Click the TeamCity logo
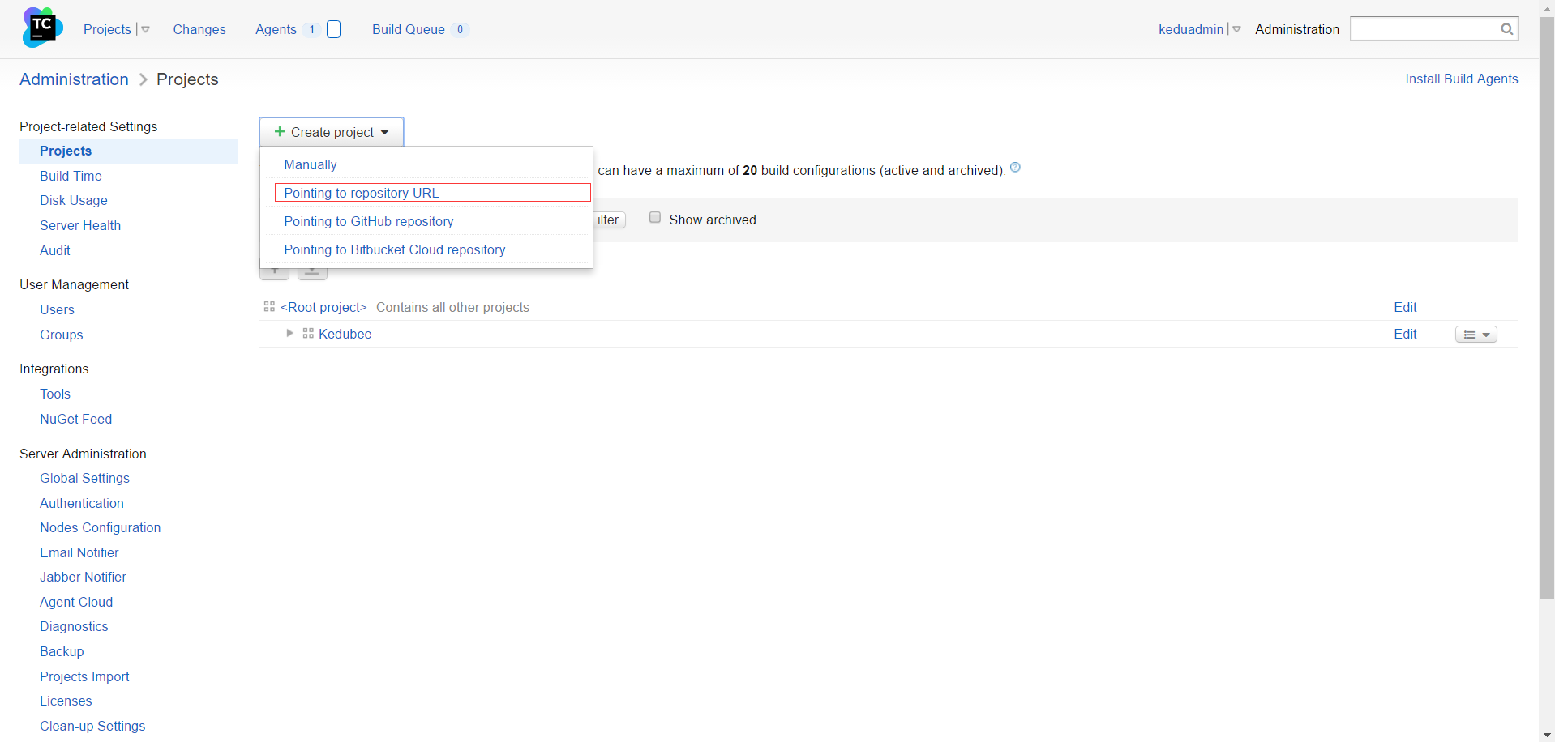The height and width of the screenshot is (742, 1555). [42, 27]
